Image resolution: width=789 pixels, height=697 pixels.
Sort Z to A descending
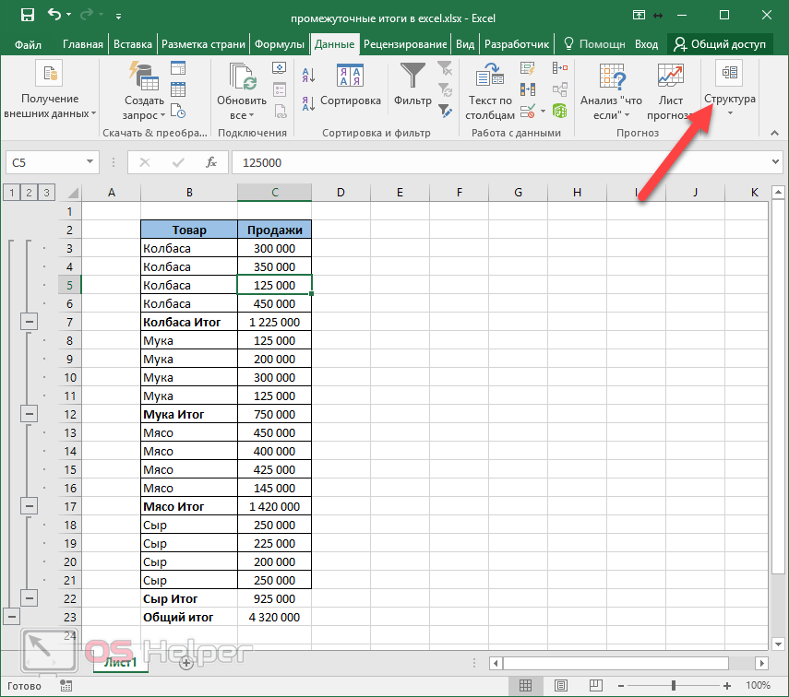click(x=308, y=103)
